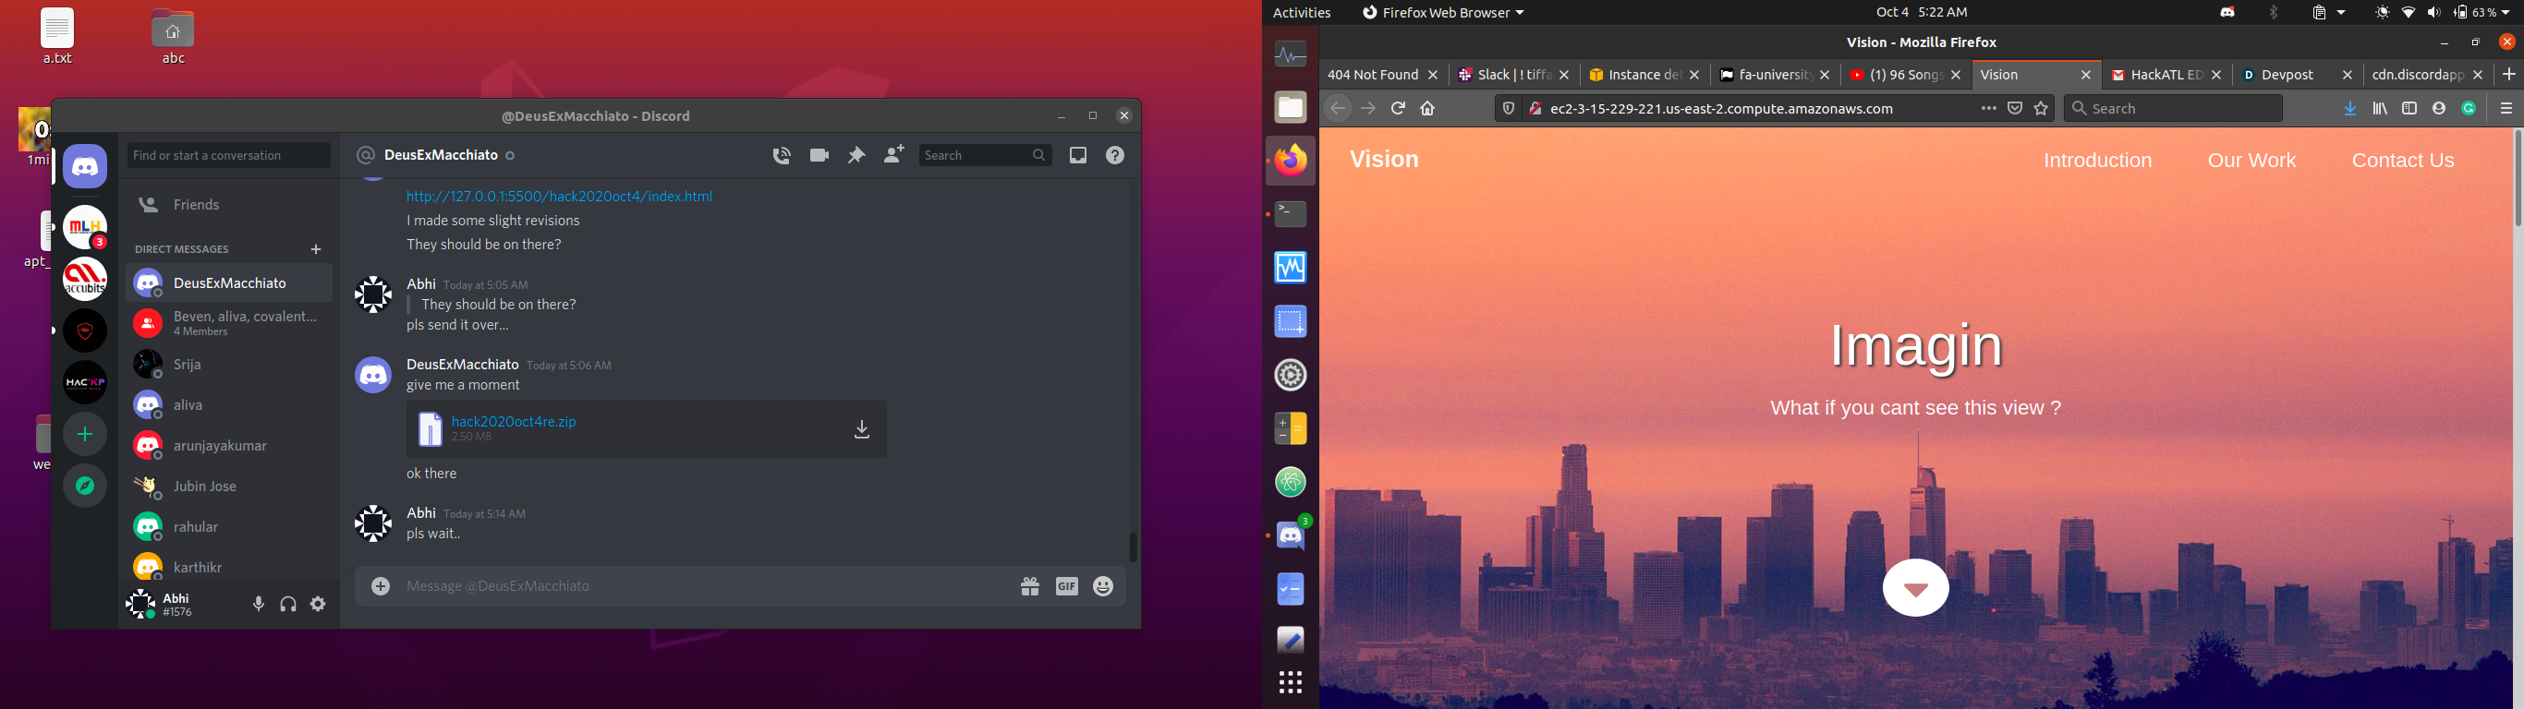Viewport: 2524px width, 709px height.
Task: Add friends to DM icon
Action: click(x=893, y=155)
